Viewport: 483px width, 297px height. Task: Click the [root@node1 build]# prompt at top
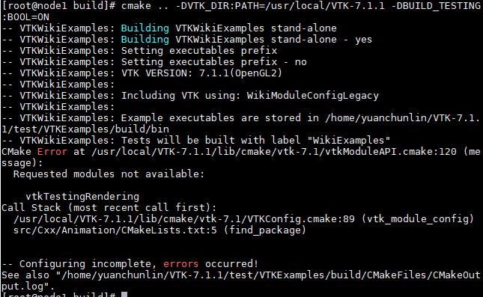[x=58, y=6]
